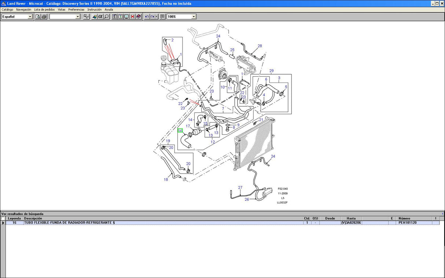Screen dimensions: 445x278
Task: Click the printer icon
Action: (x=44, y=17)
